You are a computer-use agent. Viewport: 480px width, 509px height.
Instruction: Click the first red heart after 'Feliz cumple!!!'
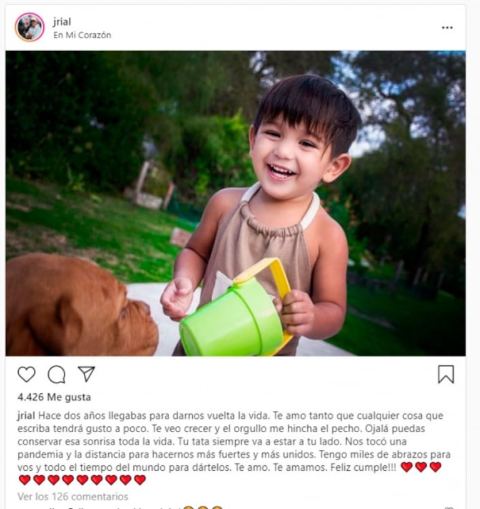pyautogui.click(x=407, y=467)
